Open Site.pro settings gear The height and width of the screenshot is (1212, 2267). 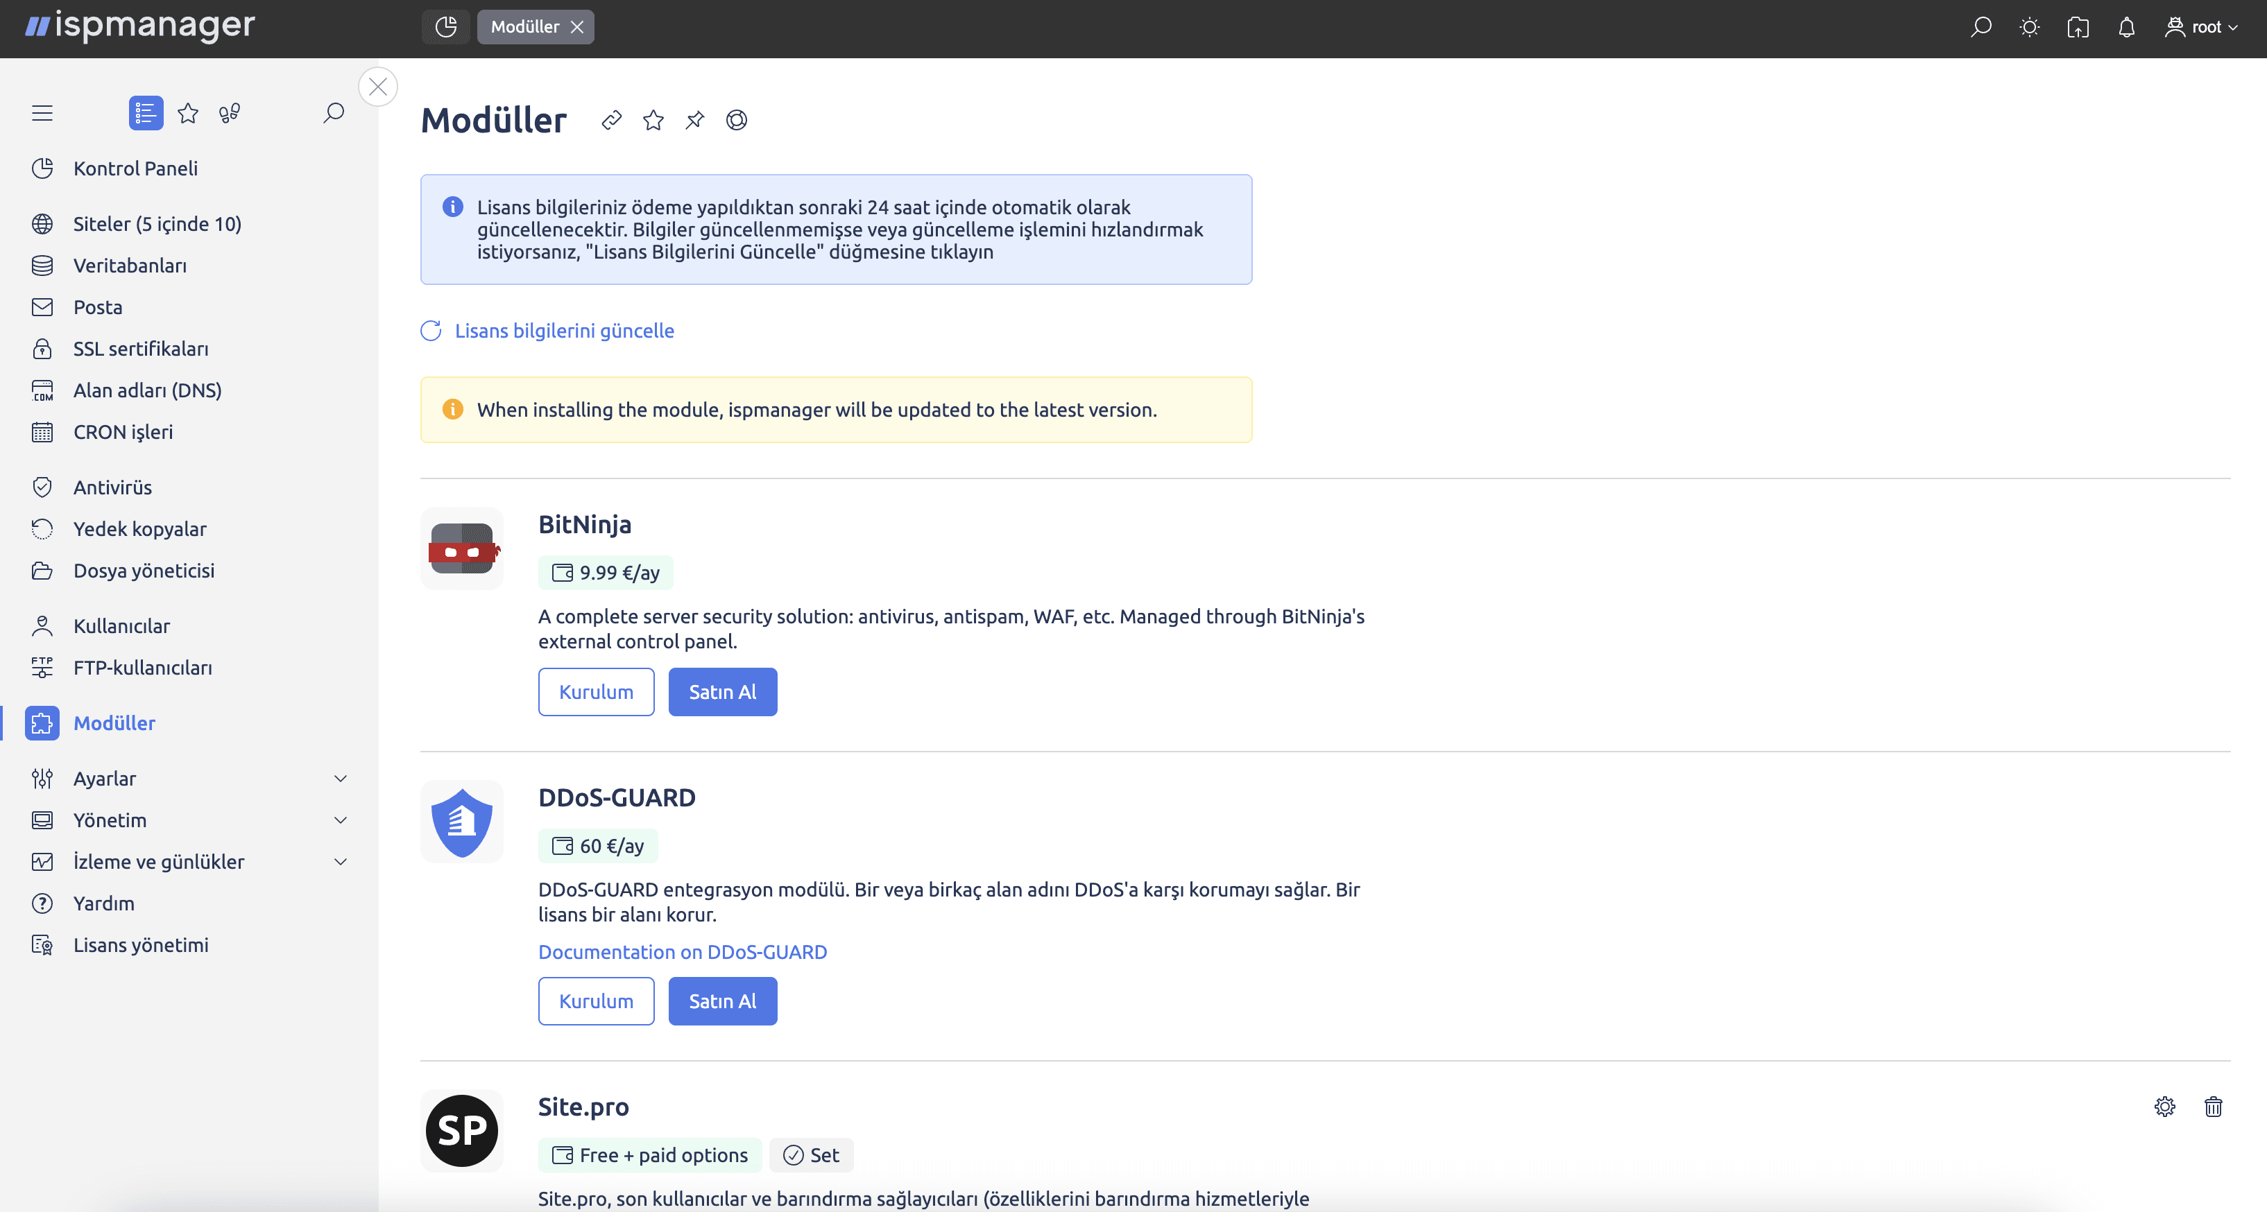[x=2165, y=1107]
